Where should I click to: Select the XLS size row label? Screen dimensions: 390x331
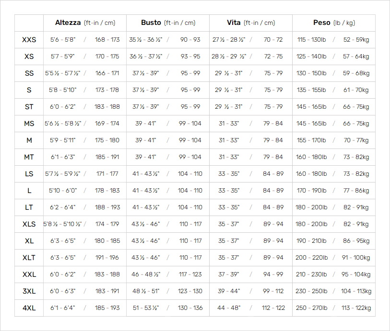[x=29, y=224]
